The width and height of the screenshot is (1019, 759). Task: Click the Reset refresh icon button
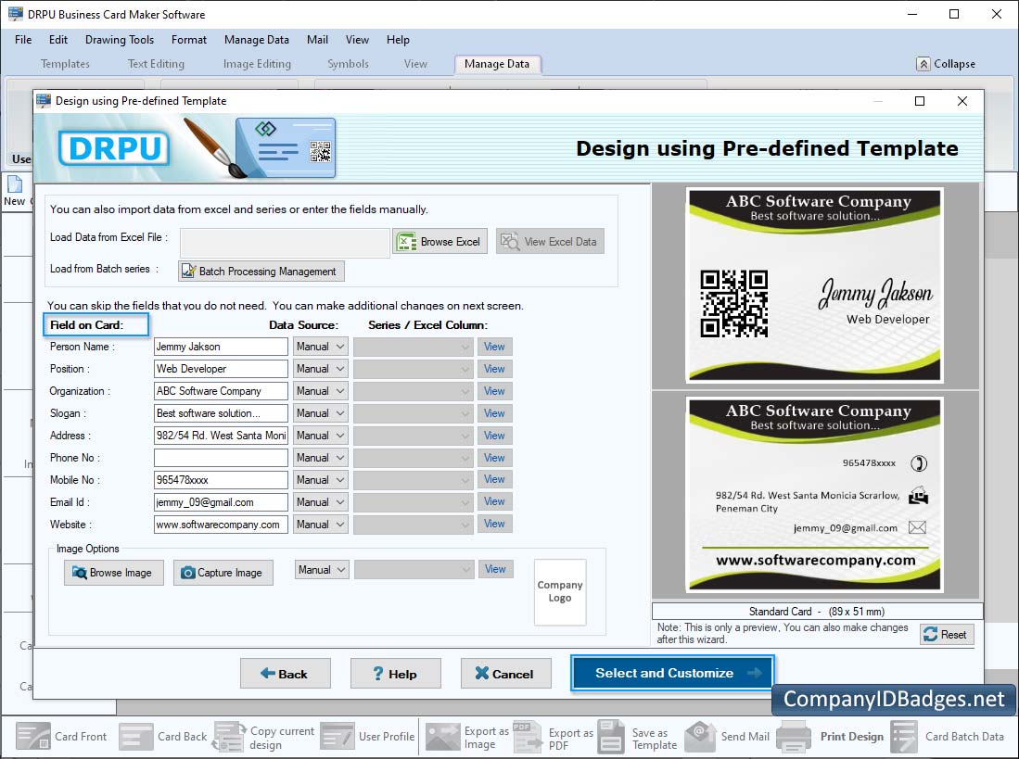coord(946,634)
